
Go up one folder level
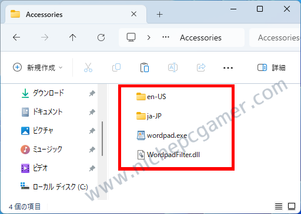pos(72,38)
